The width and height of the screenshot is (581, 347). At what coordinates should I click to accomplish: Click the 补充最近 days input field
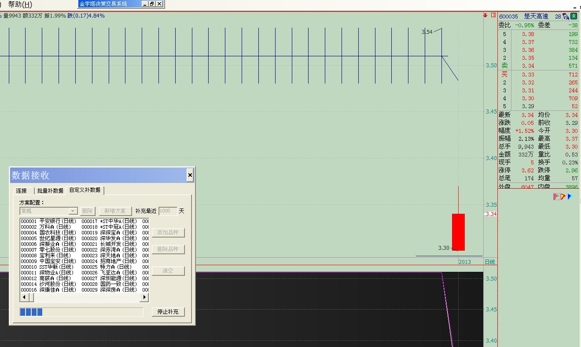point(168,211)
